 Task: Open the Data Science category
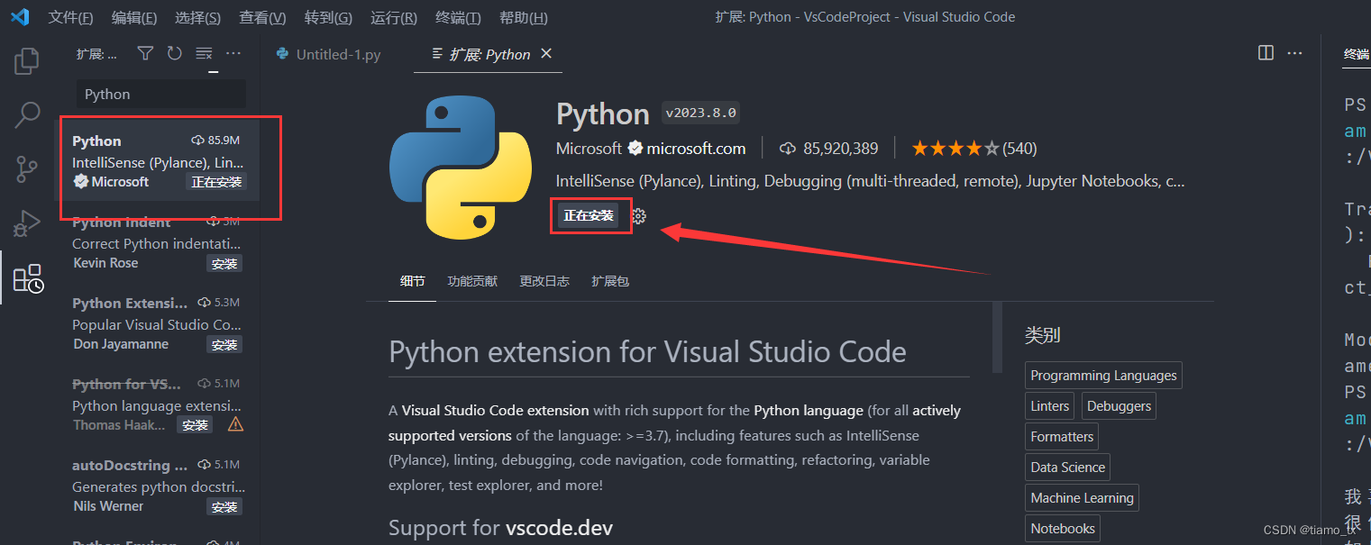click(1067, 468)
